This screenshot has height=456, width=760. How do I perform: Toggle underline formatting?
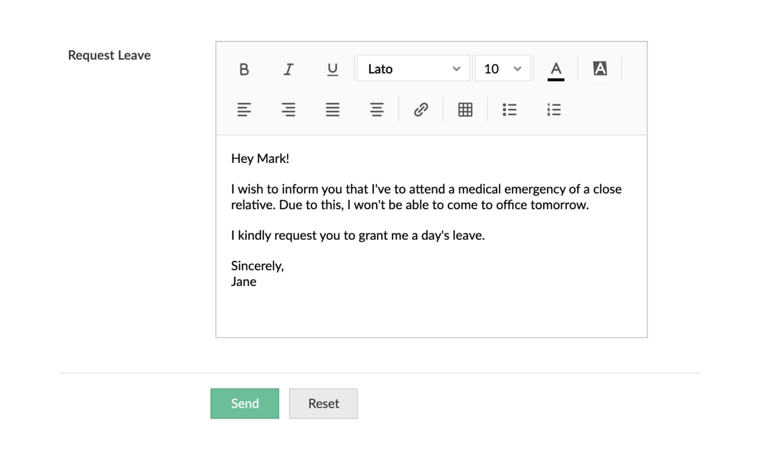coord(332,69)
